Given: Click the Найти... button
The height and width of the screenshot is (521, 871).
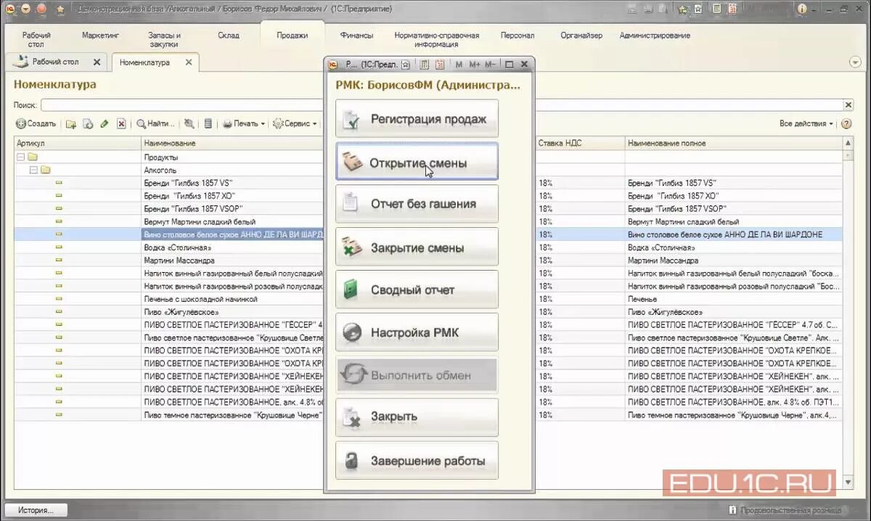Looking at the screenshot, I should click(x=155, y=124).
